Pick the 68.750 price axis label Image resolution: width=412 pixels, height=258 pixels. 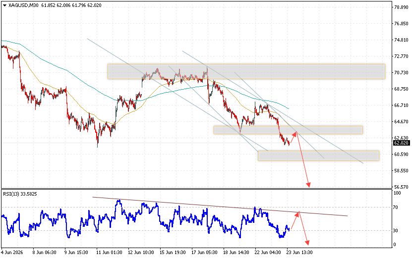point(401,89)
